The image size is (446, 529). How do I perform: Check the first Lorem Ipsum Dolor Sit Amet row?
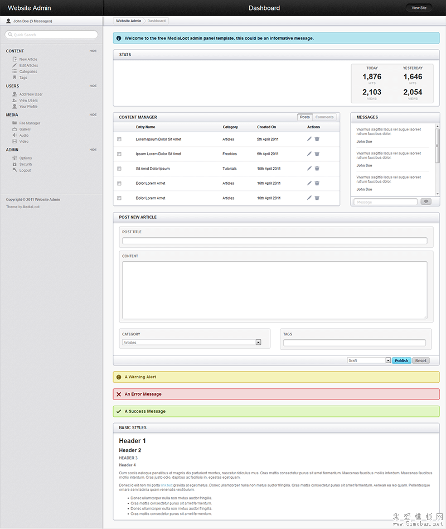tap(119, 140)
